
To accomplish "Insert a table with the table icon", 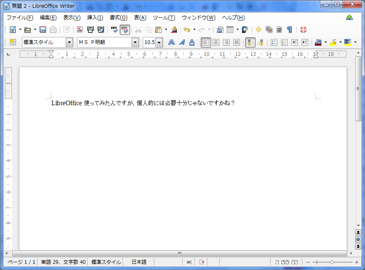I will coord(230,30).
